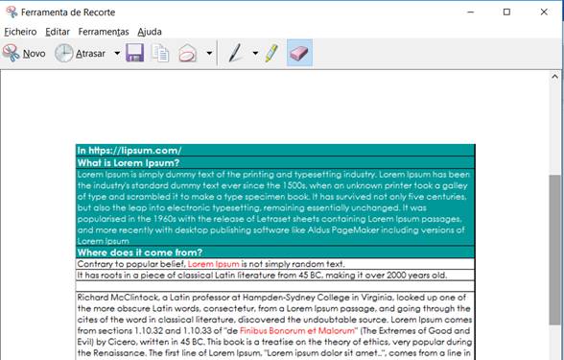The width and height of the screenshot is (564, 360).
Task: Open the Editar menu
Action: tap(58, 32)
